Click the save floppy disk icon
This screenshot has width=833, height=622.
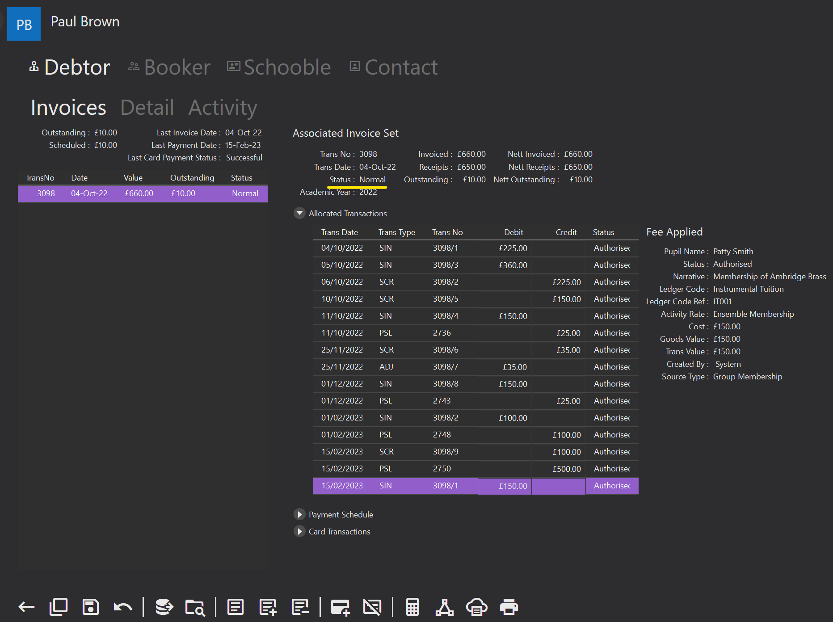click(x=91, y=607)
